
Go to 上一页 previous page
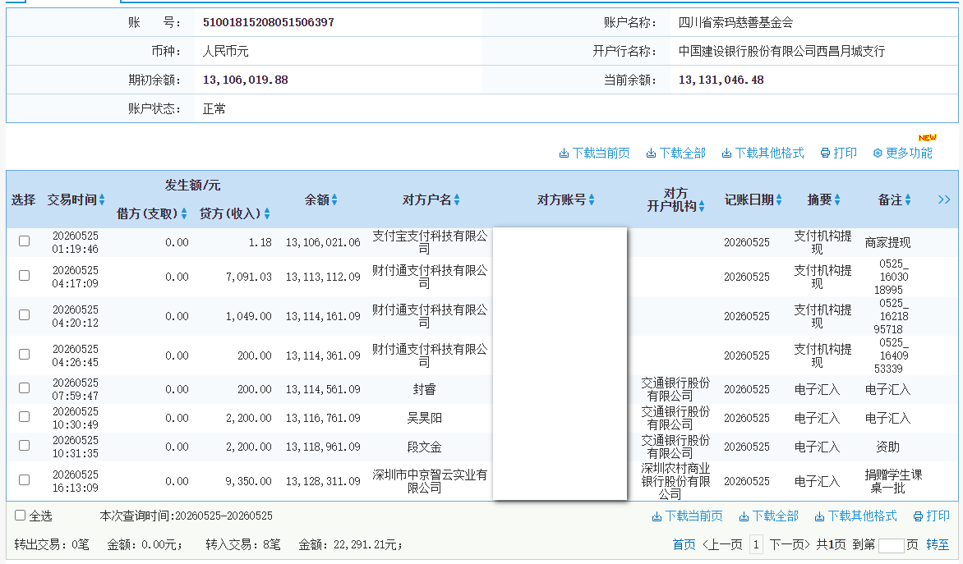721,544
